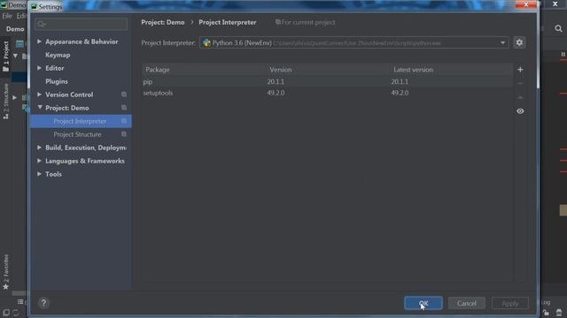Screen dimensions: 567x318
Task: Click the Project: Demo breadcrumb
Action: [x=163, y=22]
